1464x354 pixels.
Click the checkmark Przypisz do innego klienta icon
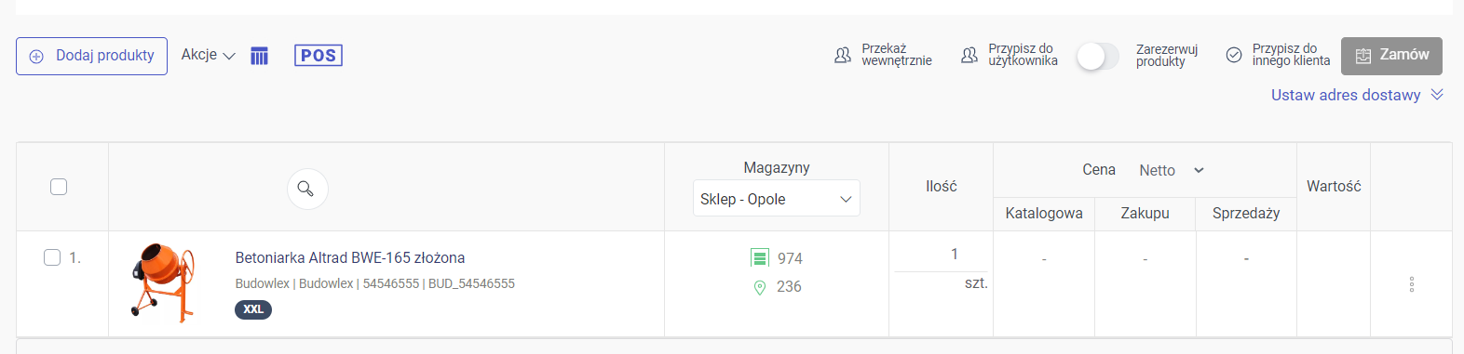coord(1234,56)
